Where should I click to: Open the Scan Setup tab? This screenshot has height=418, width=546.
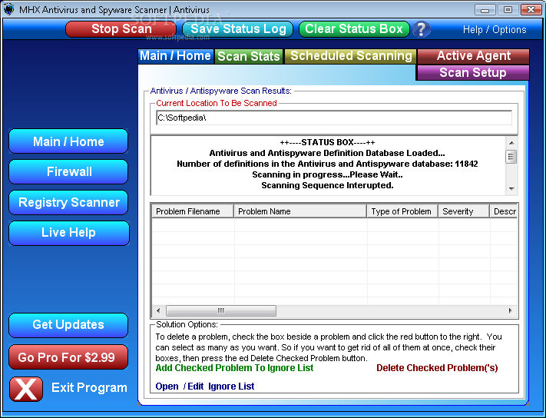[472, 72]
